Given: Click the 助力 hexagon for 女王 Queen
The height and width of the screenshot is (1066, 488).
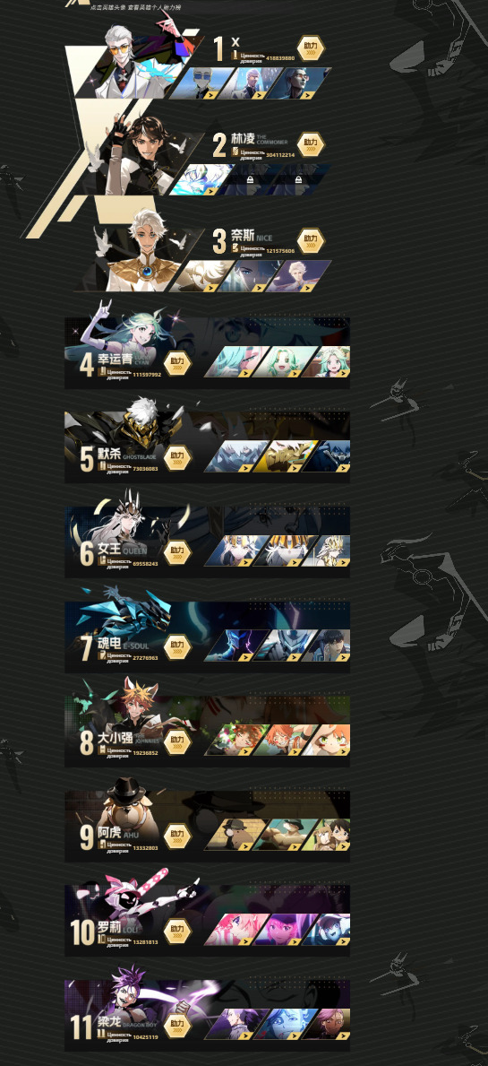Looking at the screenshot, I should coord(178,551).
